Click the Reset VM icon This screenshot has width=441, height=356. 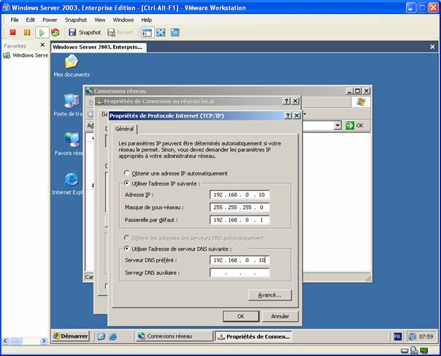[x=55, y=32]
